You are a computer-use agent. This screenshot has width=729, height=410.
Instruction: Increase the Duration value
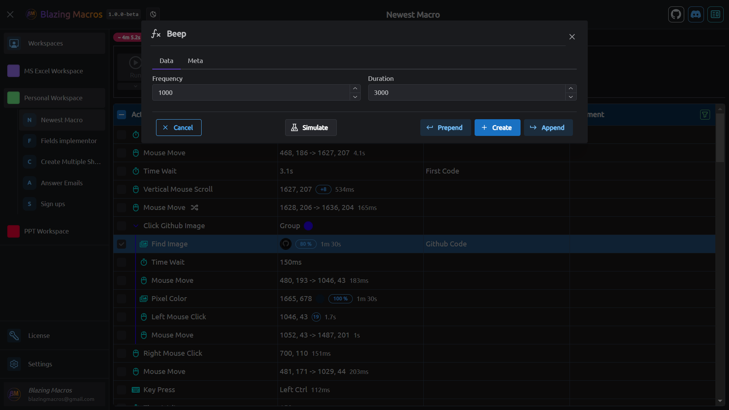(x=571, y=88)
